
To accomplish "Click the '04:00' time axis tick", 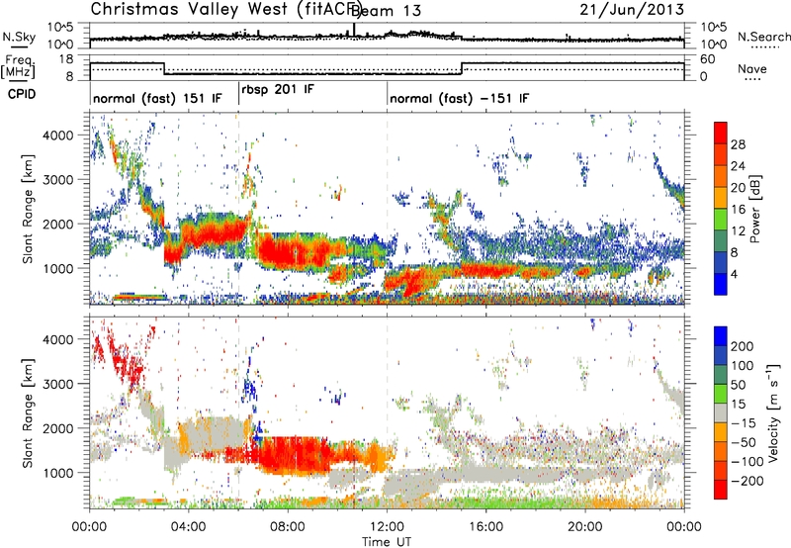I will tap(189, 527).
